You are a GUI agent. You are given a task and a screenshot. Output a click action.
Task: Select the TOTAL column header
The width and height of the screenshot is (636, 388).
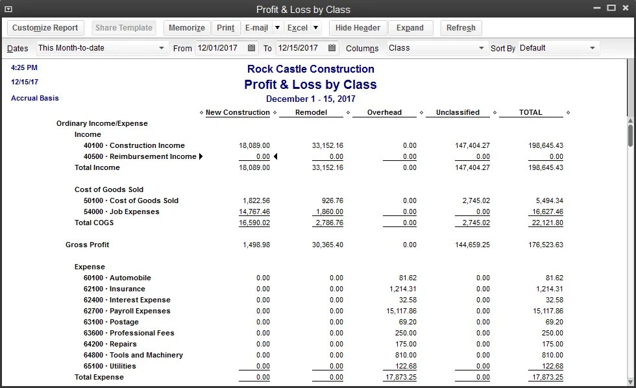pyautogui.click(x=531, y=113)
